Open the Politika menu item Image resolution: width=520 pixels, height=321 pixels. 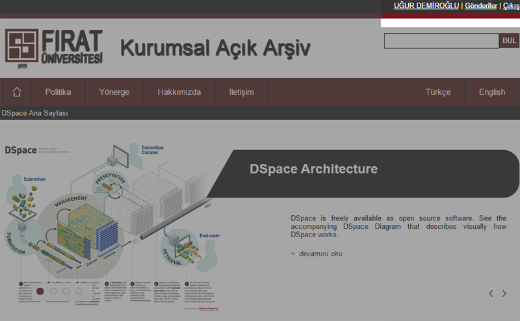[x=58, y=92]
